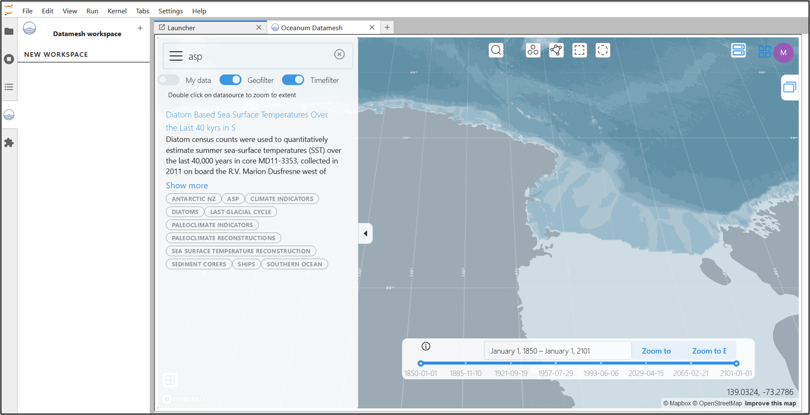Image resolution: width=810 pixels, height=415 pixels.
Task: Click the Improve this map link
Action: pyautogui.click(x=770, y=403)
